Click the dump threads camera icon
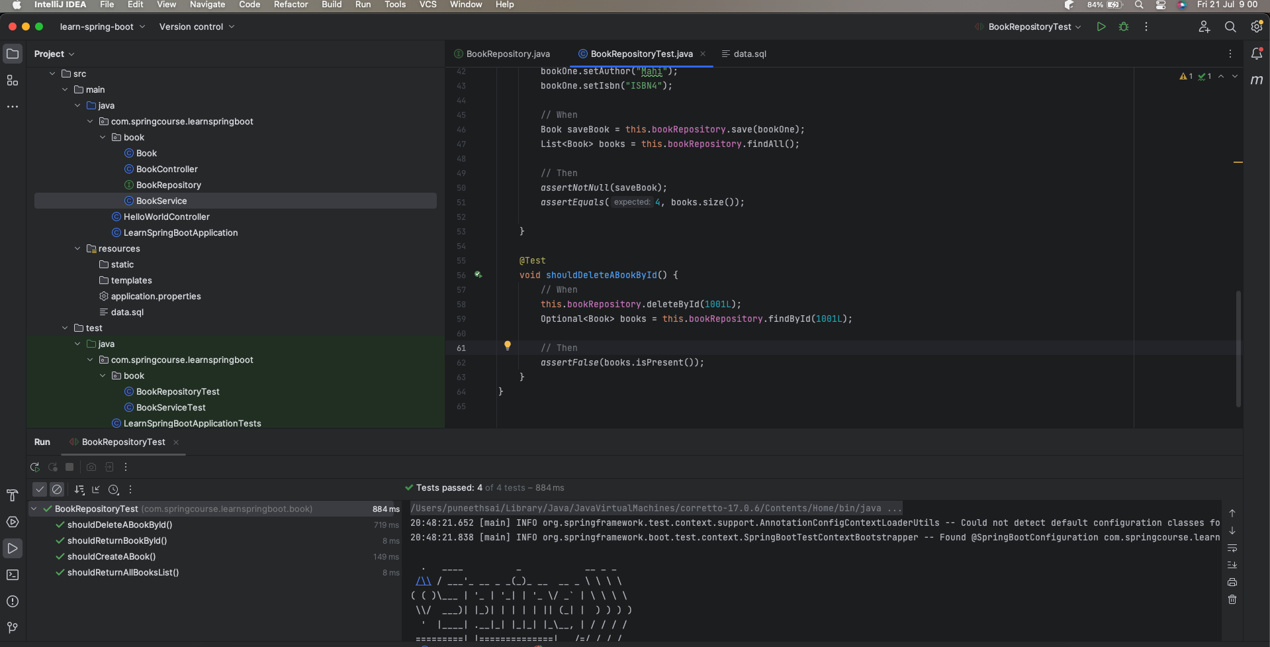Screen dimensions: 1270x647 (91, 467)
